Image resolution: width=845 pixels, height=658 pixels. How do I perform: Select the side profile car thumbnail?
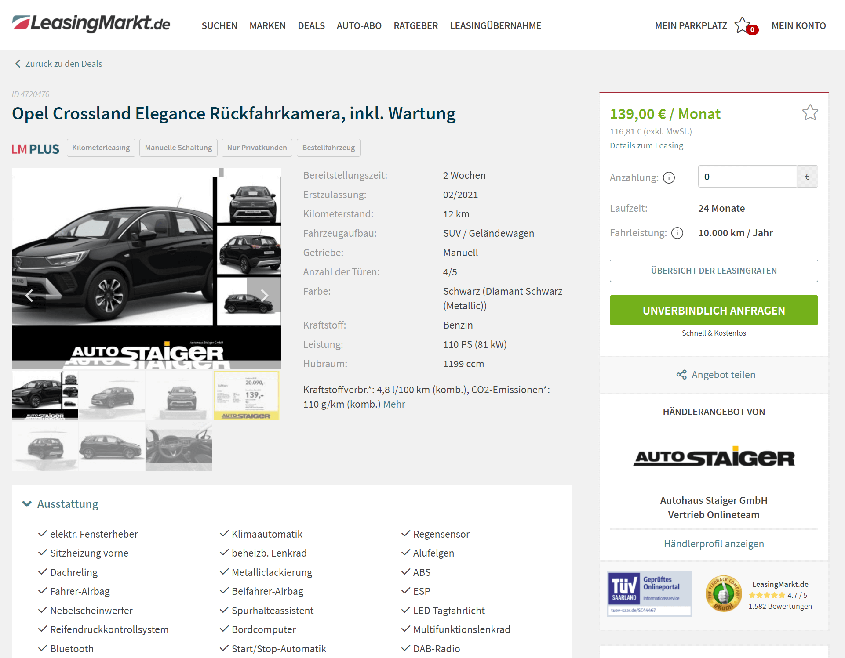tap(112, 446)
